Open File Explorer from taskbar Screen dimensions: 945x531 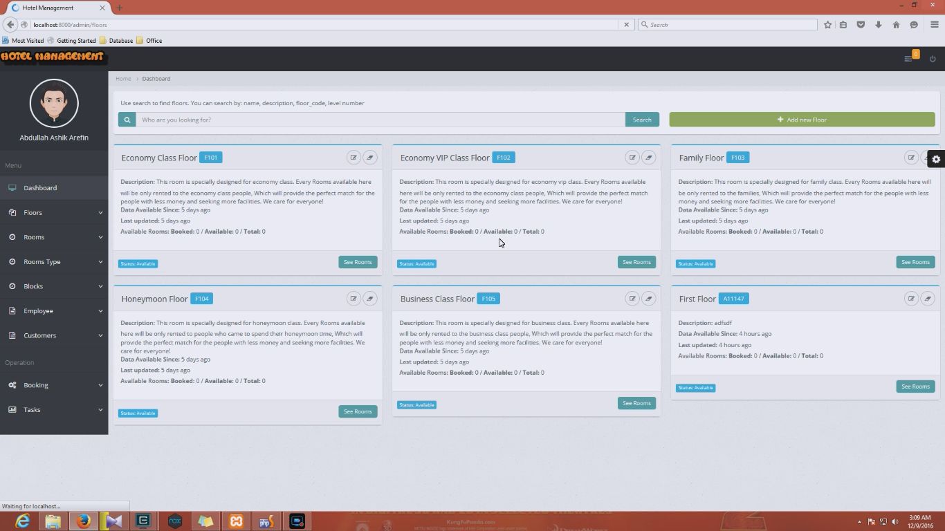[x=53, y=521]
